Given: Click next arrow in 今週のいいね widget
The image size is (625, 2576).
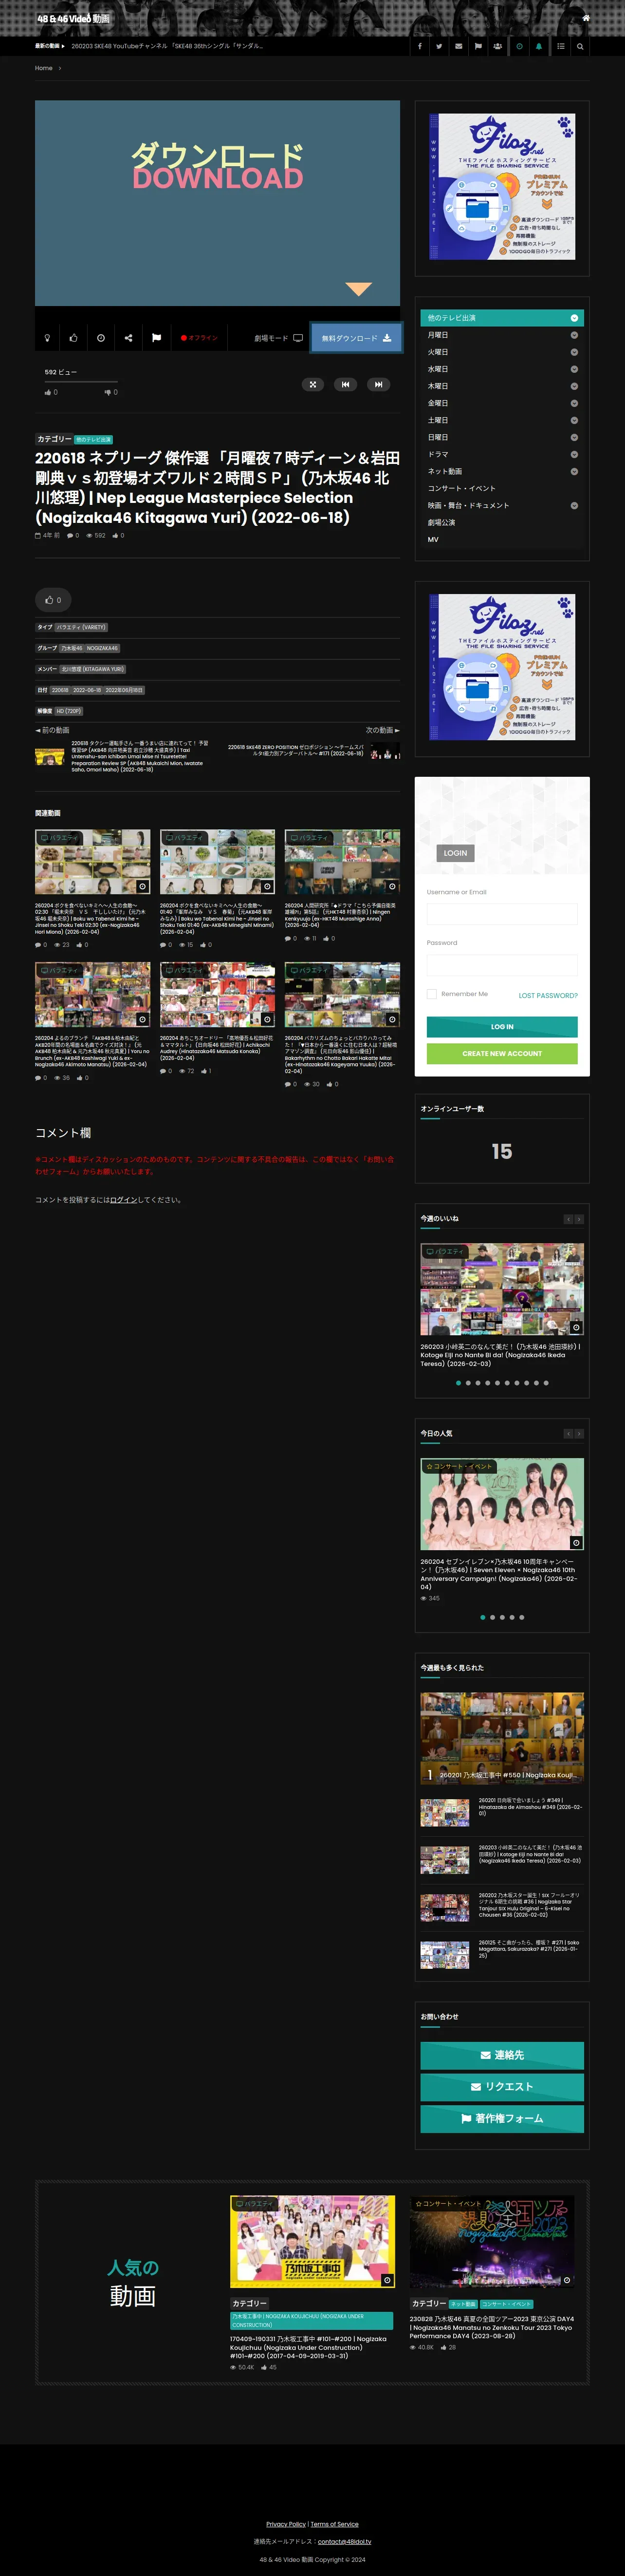Looking at the screenshot, I should point(579,1219).
